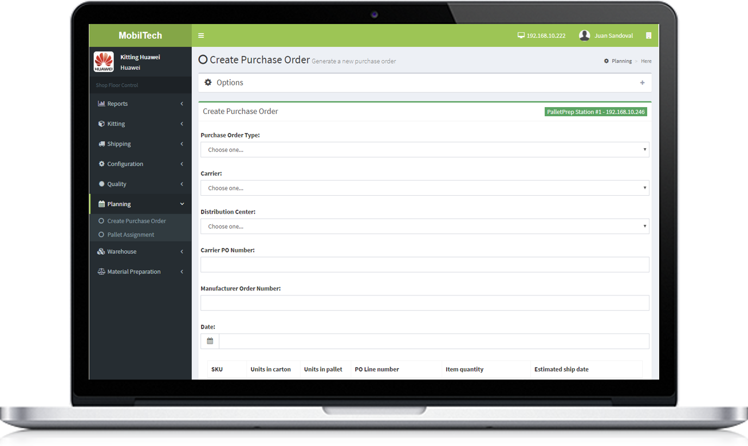Open the Carrier dropdown
The height and width of the screenshot is (446, 748).
[424, 188]
